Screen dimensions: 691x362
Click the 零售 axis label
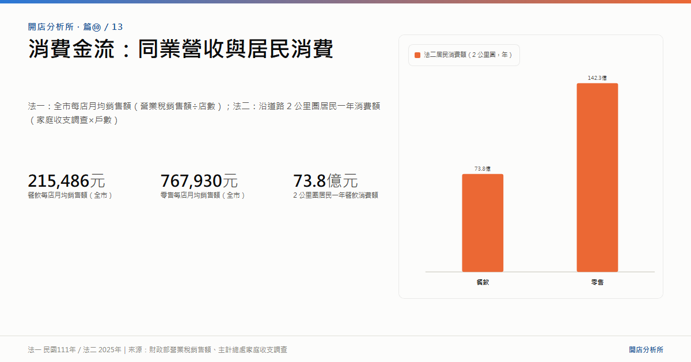[597, 283]
